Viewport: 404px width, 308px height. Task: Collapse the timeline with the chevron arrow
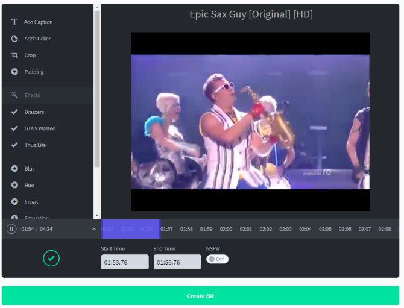[94, 229]
